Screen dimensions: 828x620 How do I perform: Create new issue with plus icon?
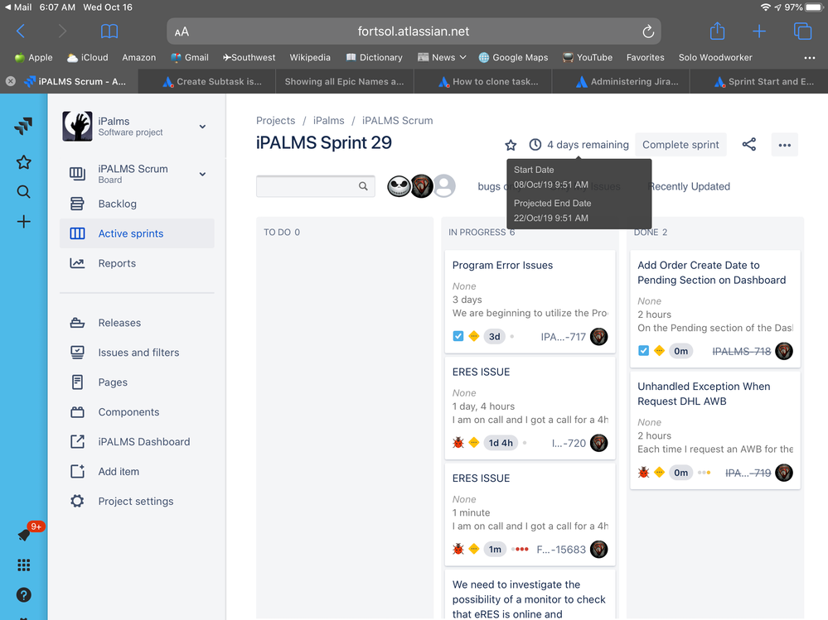point(23,222)
